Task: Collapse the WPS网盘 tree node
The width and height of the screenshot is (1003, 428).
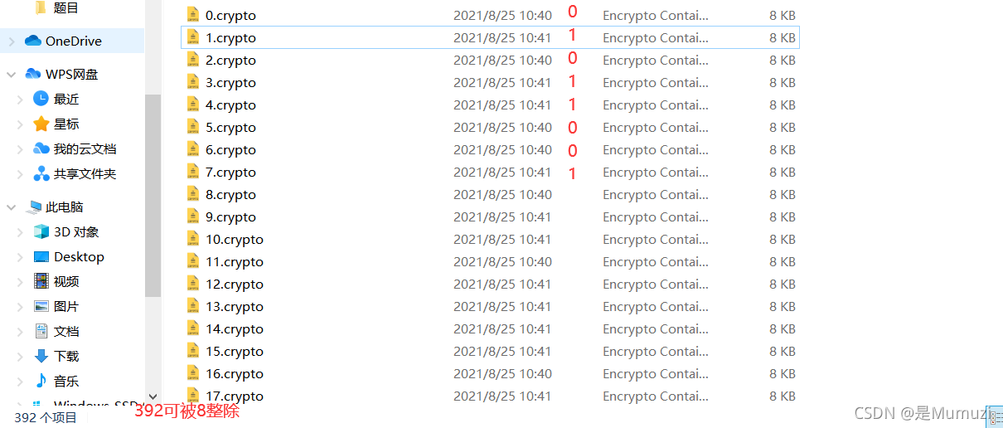Action: [x=11, y=74]
